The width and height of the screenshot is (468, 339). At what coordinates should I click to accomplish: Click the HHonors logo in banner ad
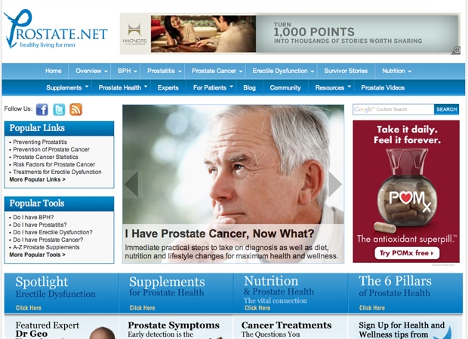tap(134, 34)
